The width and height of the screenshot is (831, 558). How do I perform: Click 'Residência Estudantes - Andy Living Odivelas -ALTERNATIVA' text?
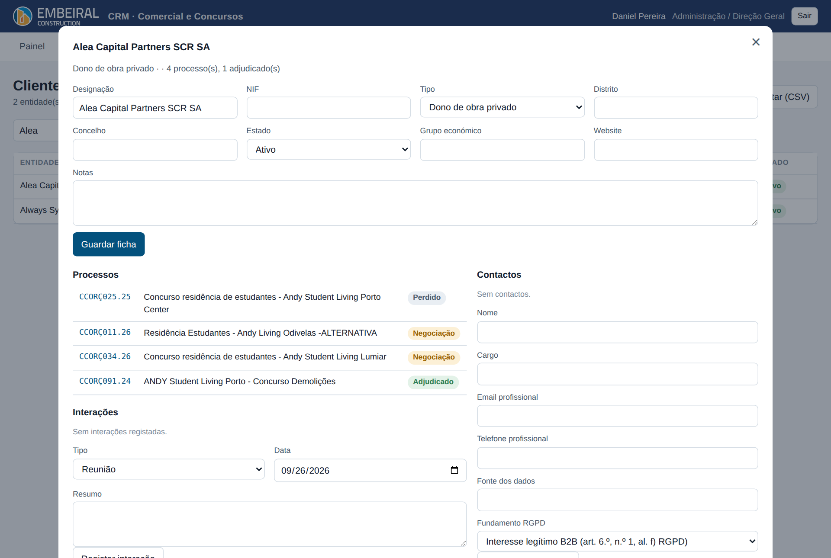pyautogui.click(x=261, y=333)
